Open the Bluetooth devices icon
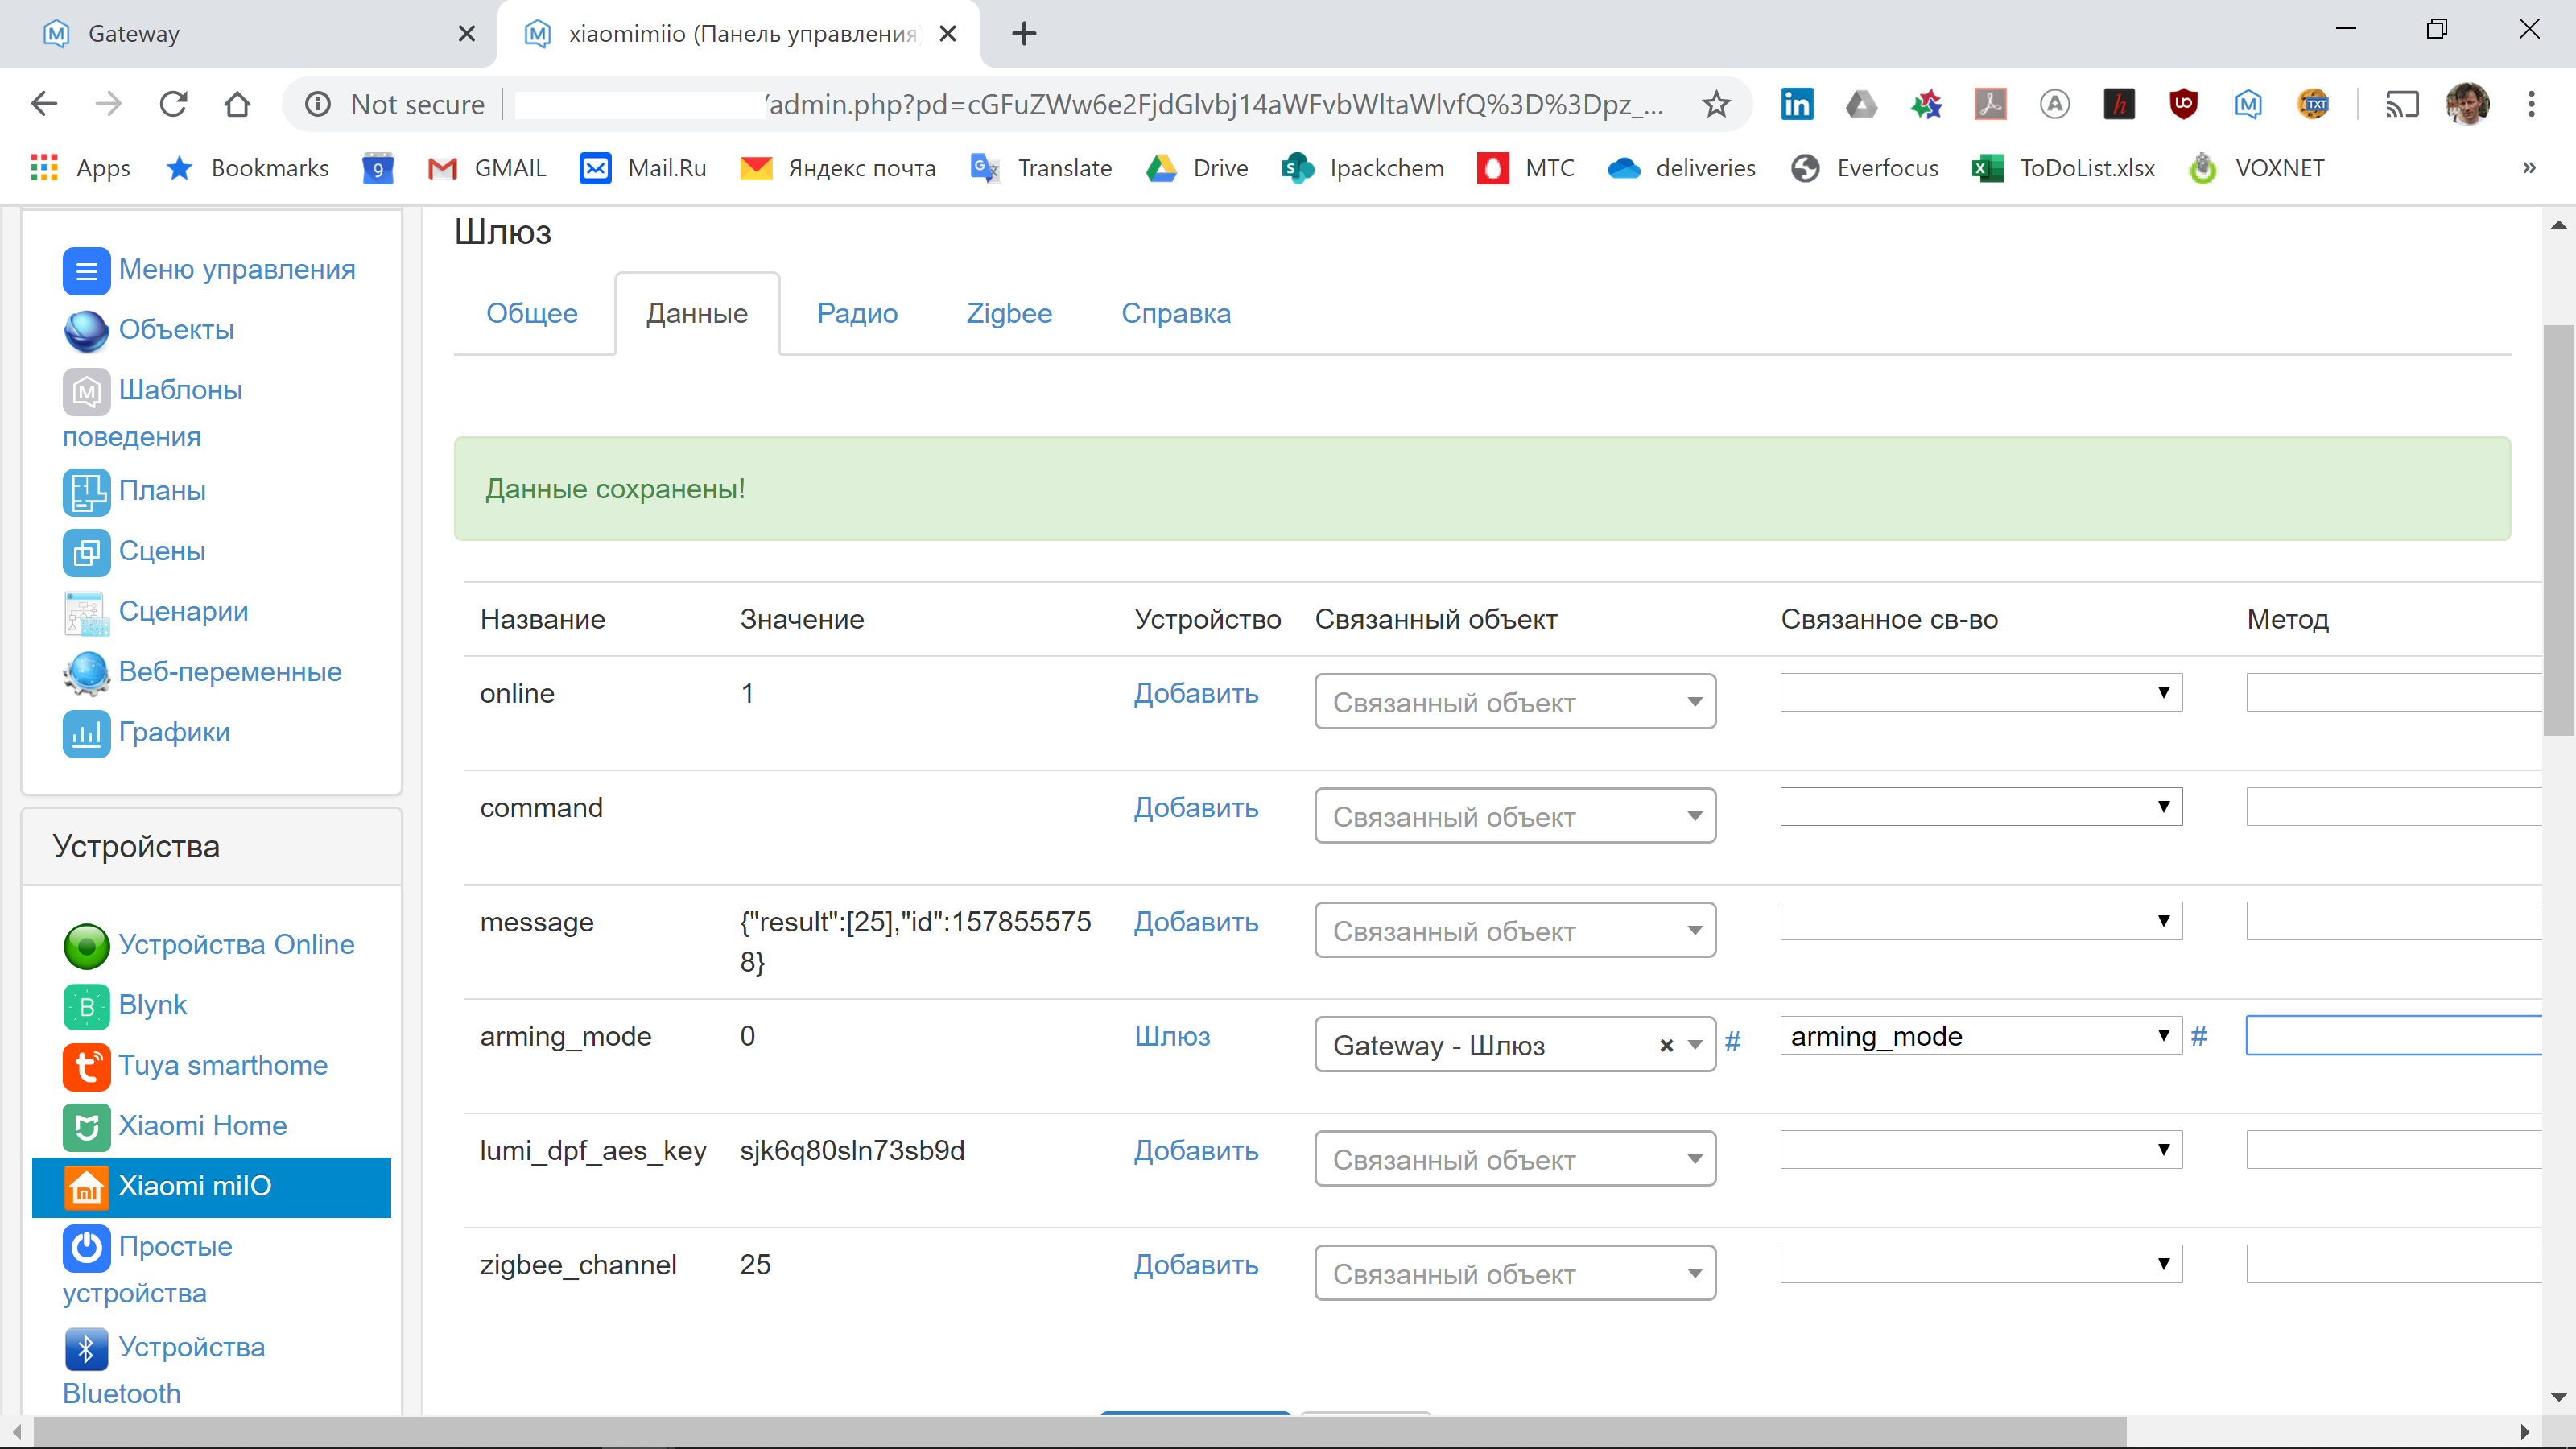The width and height of the screenshot is (2576, 1449). [86, 1348]
